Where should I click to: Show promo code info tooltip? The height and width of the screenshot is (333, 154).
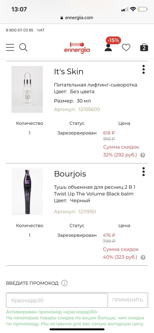point(64,283)
